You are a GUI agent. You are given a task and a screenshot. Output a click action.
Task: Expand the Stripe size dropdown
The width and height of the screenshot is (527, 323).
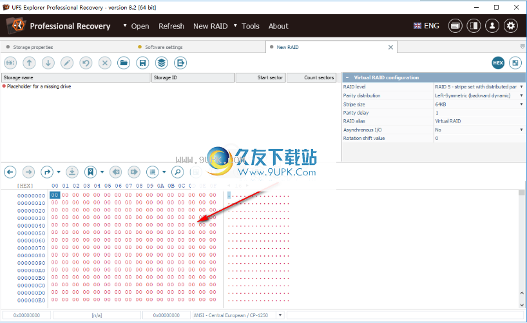[x=522, y=104]
